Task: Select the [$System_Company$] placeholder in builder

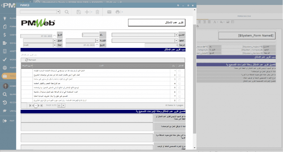Action: point(252,50)
